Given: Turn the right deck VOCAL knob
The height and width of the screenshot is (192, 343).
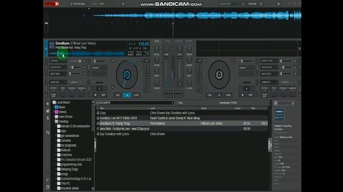Looking at the screenshot, I should click(x=189, y=49).
